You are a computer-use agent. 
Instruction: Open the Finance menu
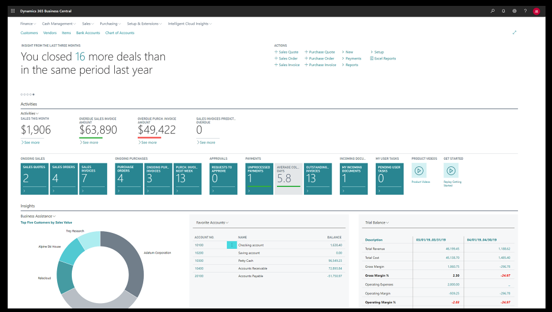pyautogui.click(x=28, y=24)
